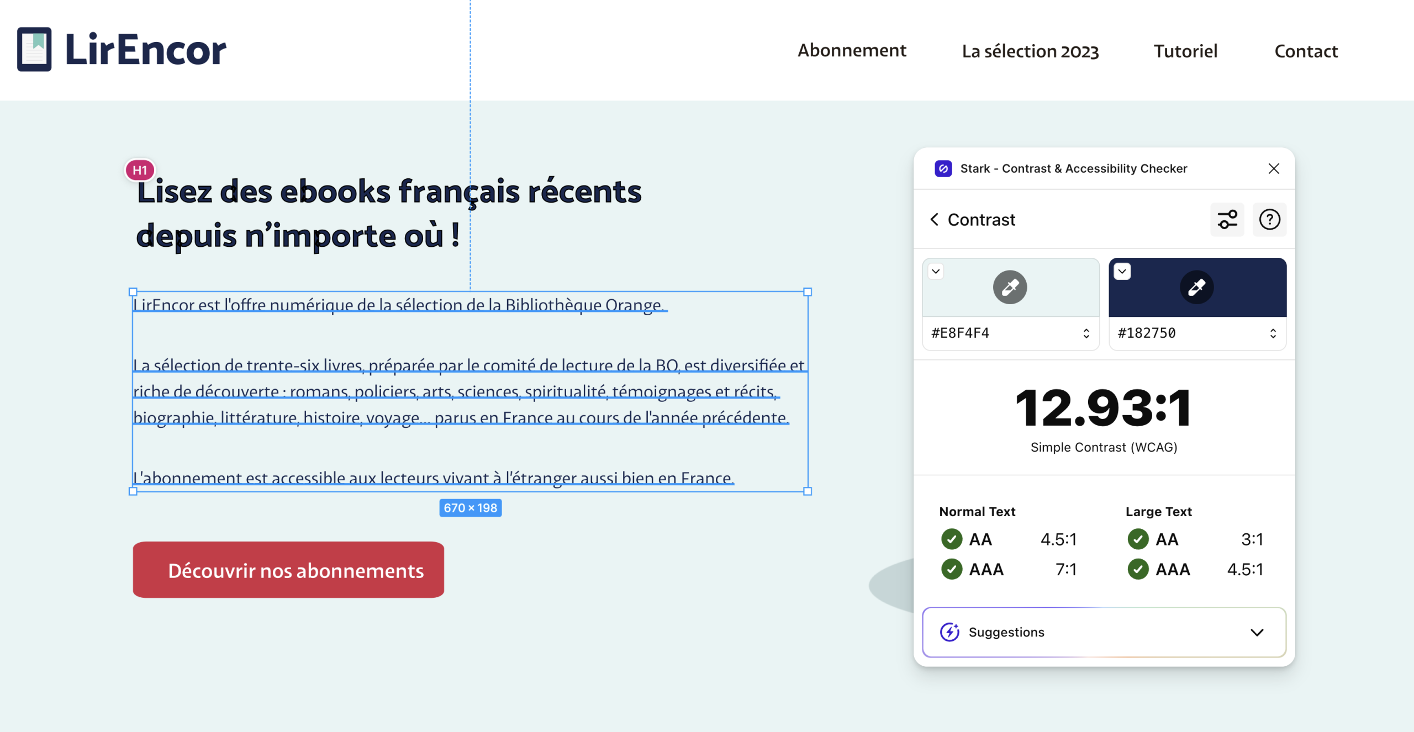Click the stepper beside #182750

pyautogui.click(x=1273, y=333)
